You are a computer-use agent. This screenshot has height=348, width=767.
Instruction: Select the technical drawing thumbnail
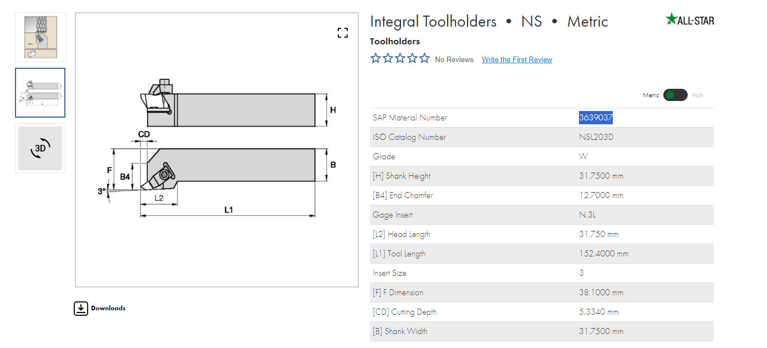[x=40, y=93]
